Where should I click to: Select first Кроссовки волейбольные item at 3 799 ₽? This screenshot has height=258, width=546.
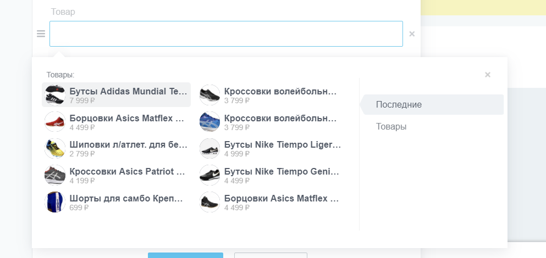271,94
